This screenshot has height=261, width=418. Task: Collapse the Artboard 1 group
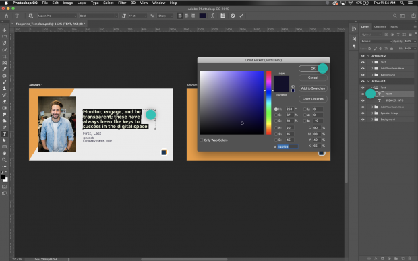[x=369, y=82]
